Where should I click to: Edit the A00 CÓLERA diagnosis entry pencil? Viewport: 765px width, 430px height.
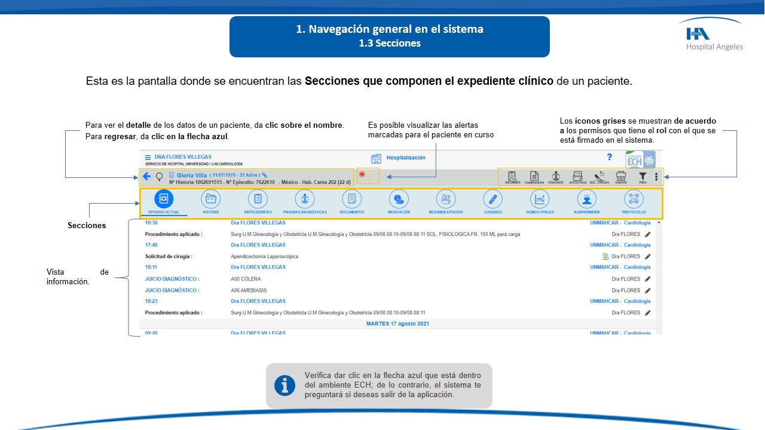(x=648, y=279)
